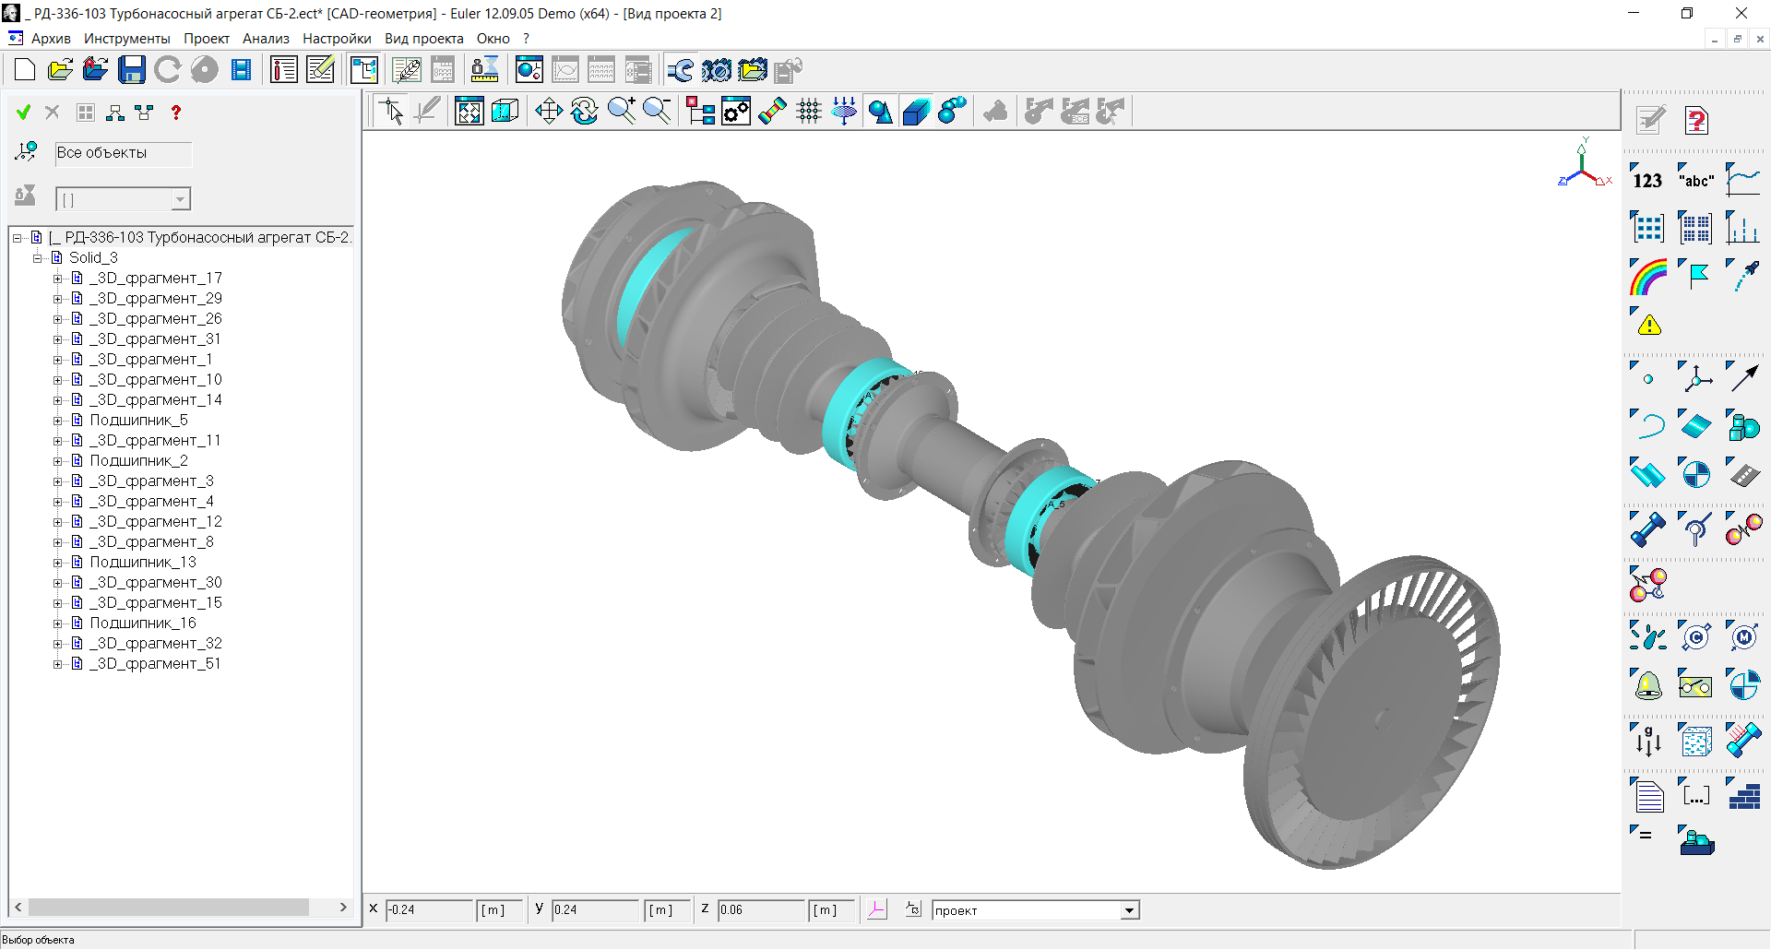Collapse the Solid_3 tree node
Viewport: 1771px width, 950px height.
click(x=38, y=258)
